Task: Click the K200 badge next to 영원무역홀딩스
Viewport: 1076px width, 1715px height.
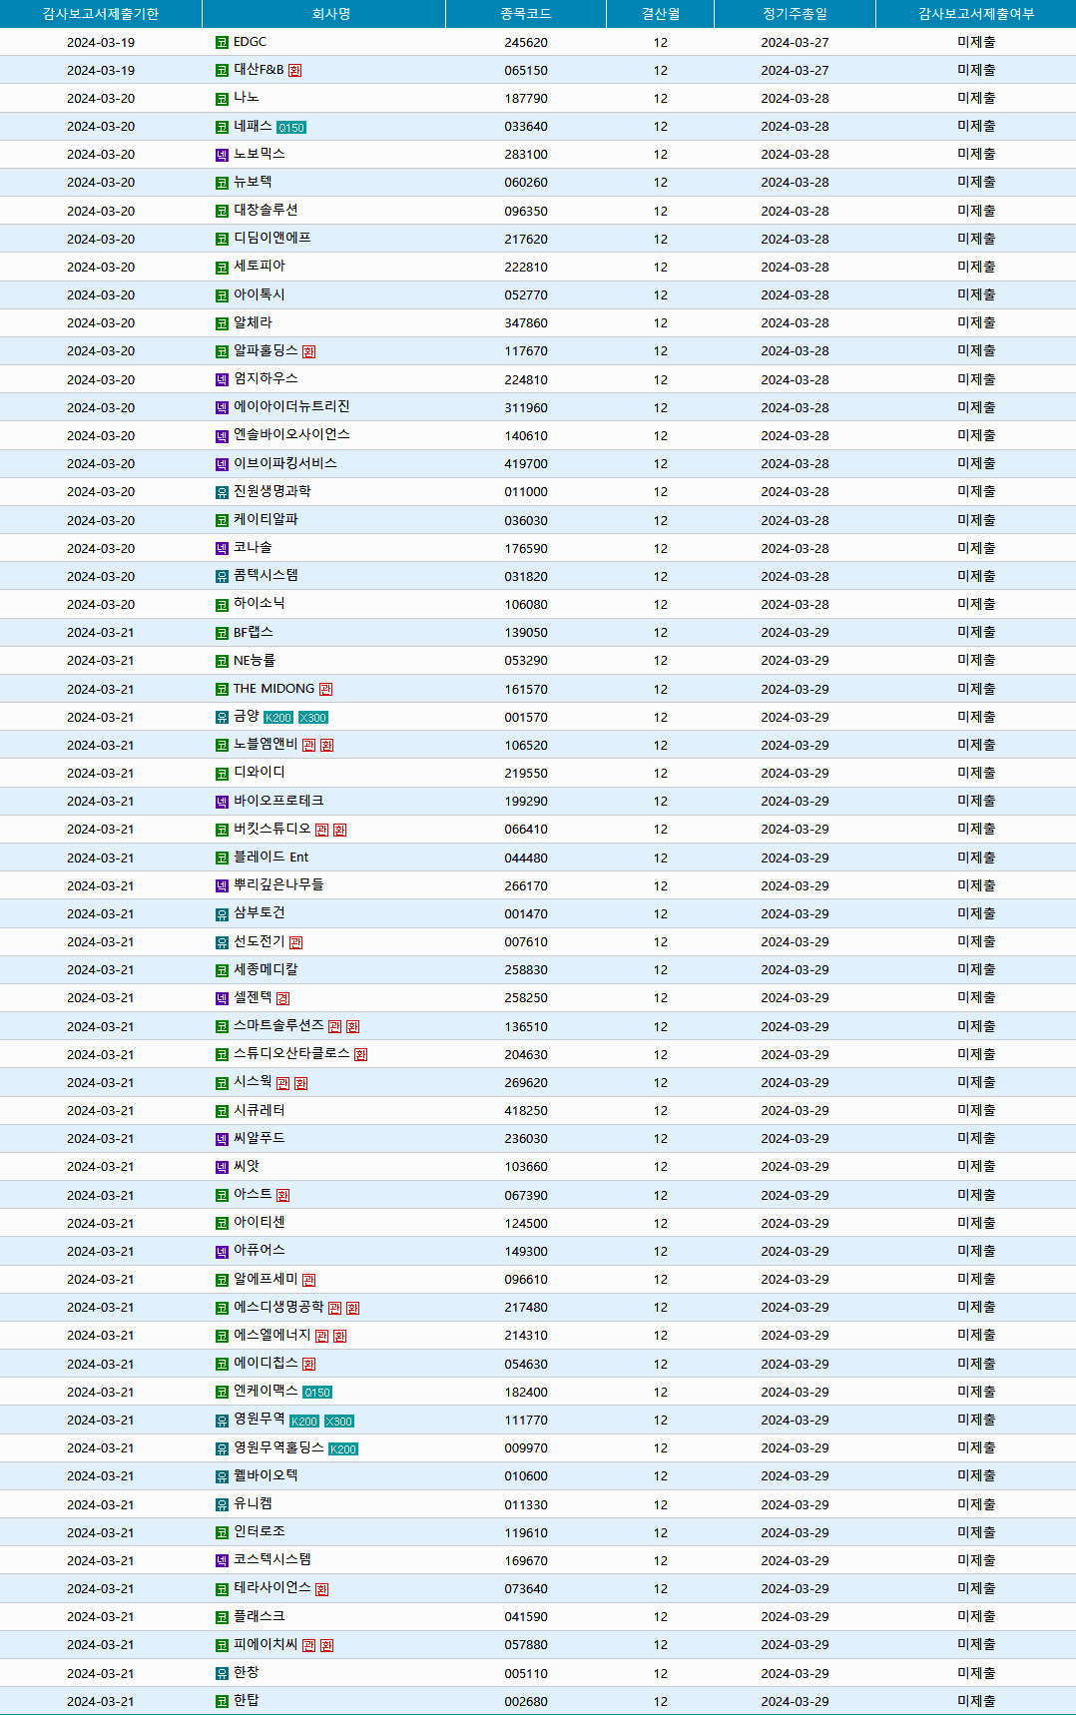Action: pyautogui.click(x=343, y=1449)
